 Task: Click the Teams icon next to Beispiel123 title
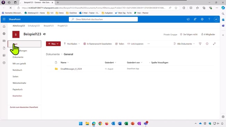pyautogui.click(x=45, y=34)
